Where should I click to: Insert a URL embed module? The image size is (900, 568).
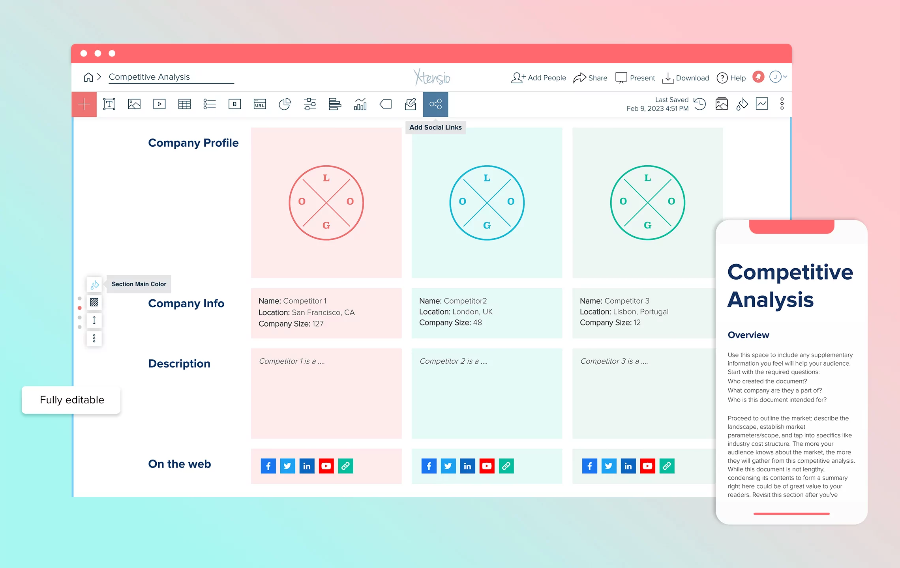pyautogui.click(x=260, y=104)
